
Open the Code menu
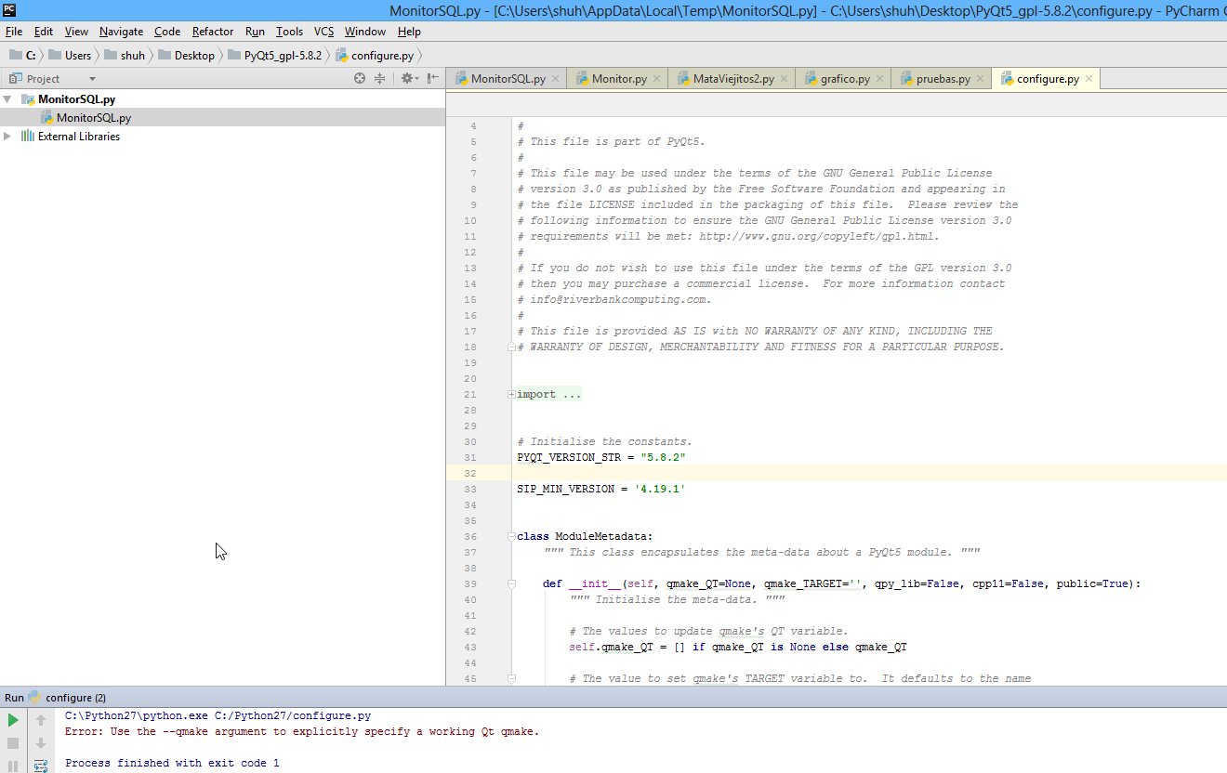(167, 32)
